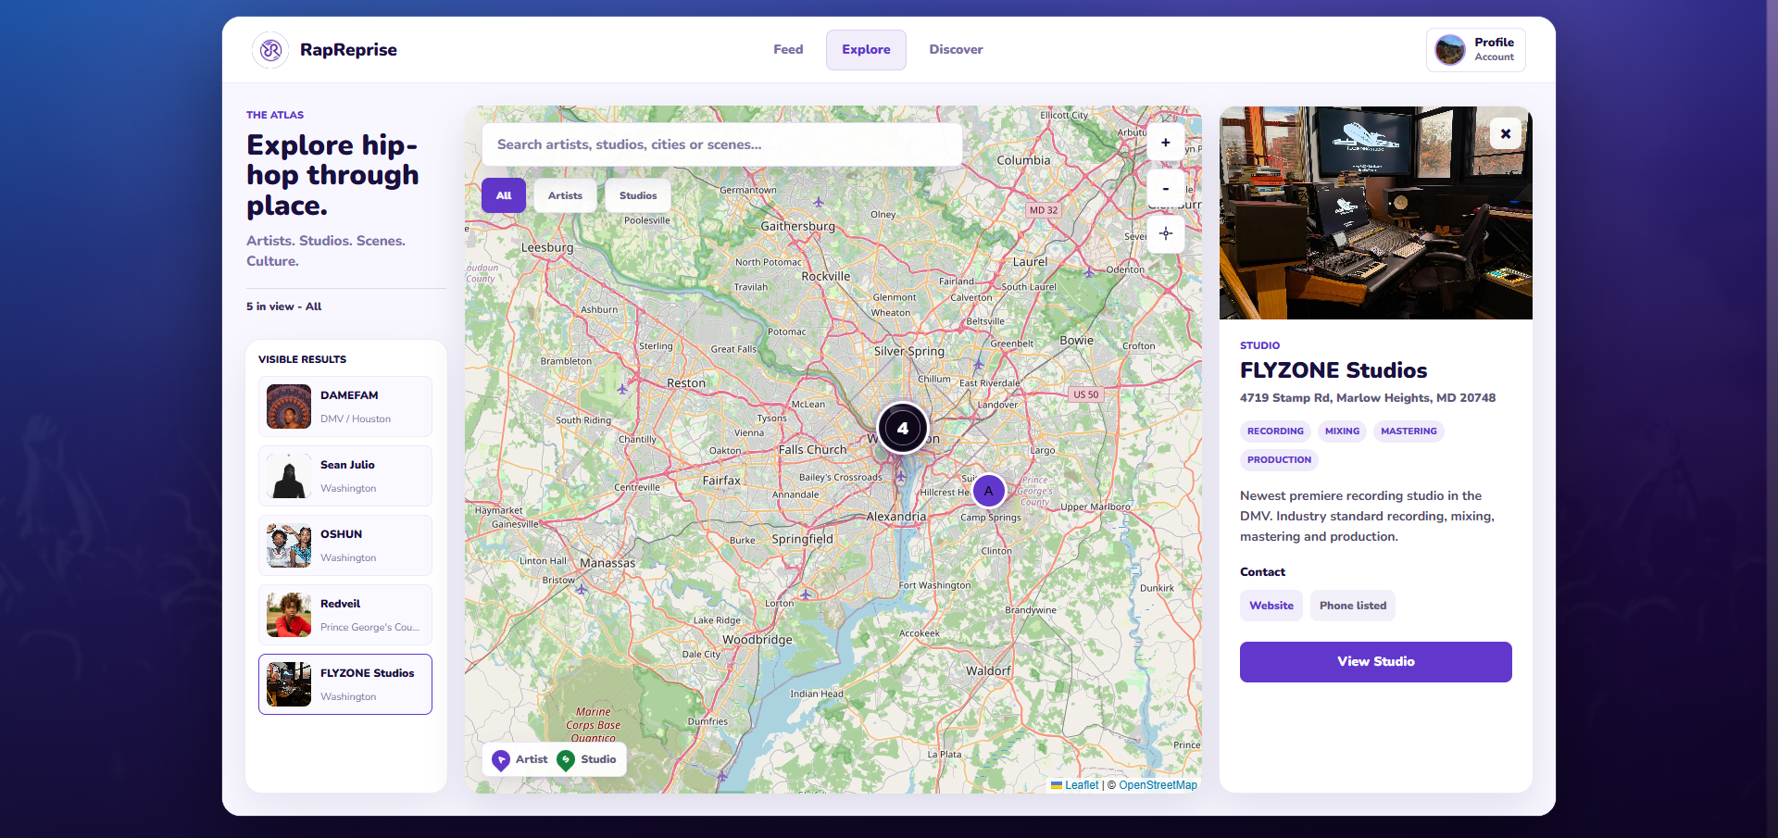Screen dimensions: 1778x838
Task: Click the RapReprise brand name
Action: point(348,50)
